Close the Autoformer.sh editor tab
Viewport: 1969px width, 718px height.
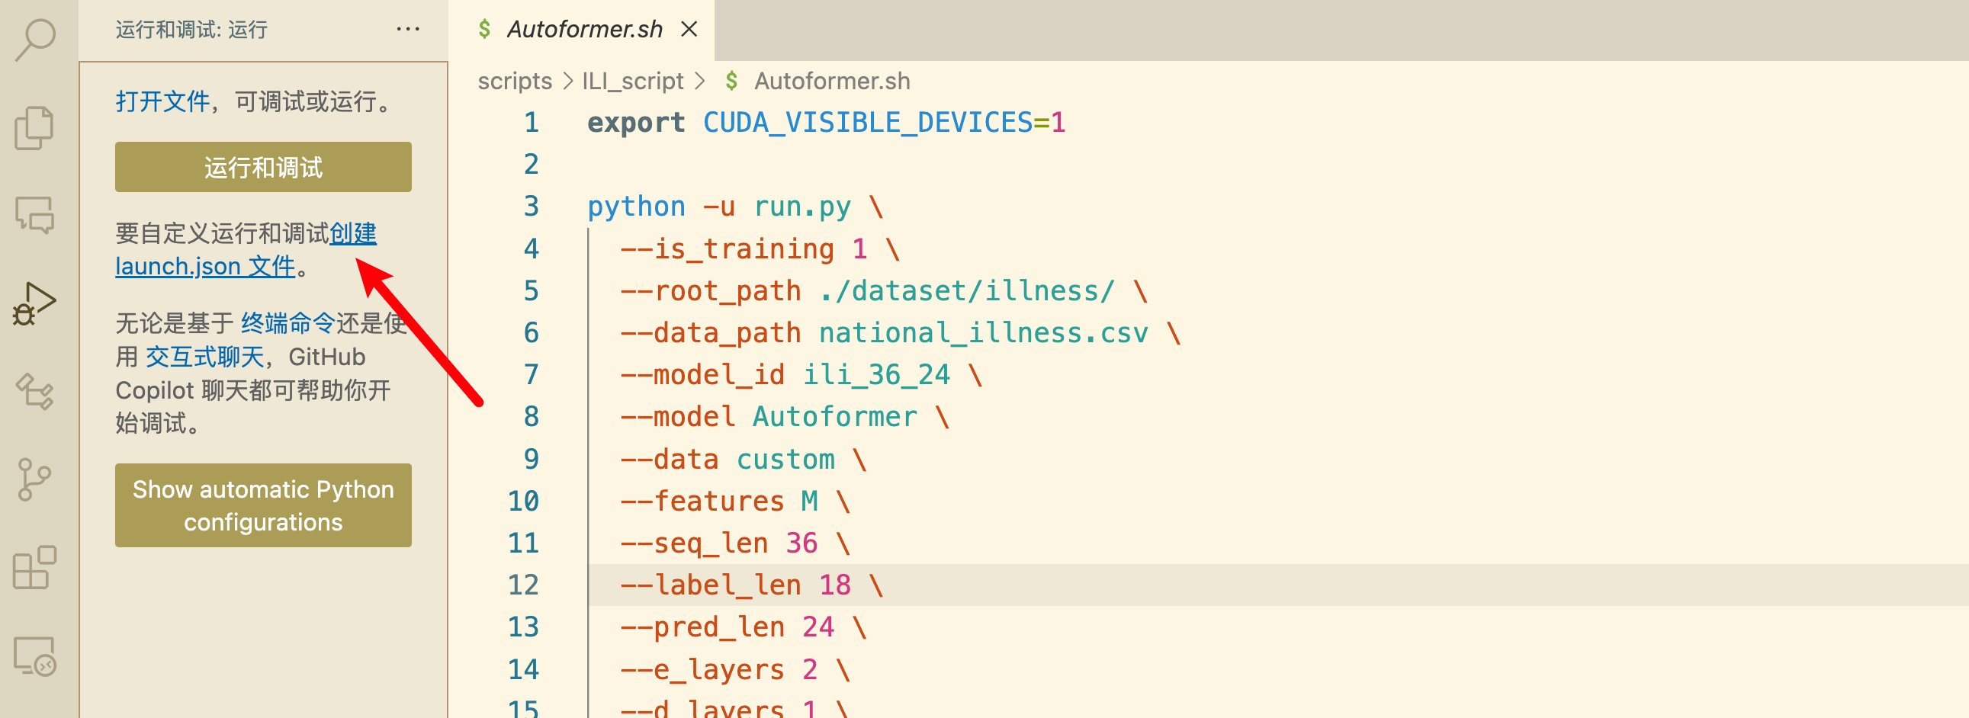[689, 30]
